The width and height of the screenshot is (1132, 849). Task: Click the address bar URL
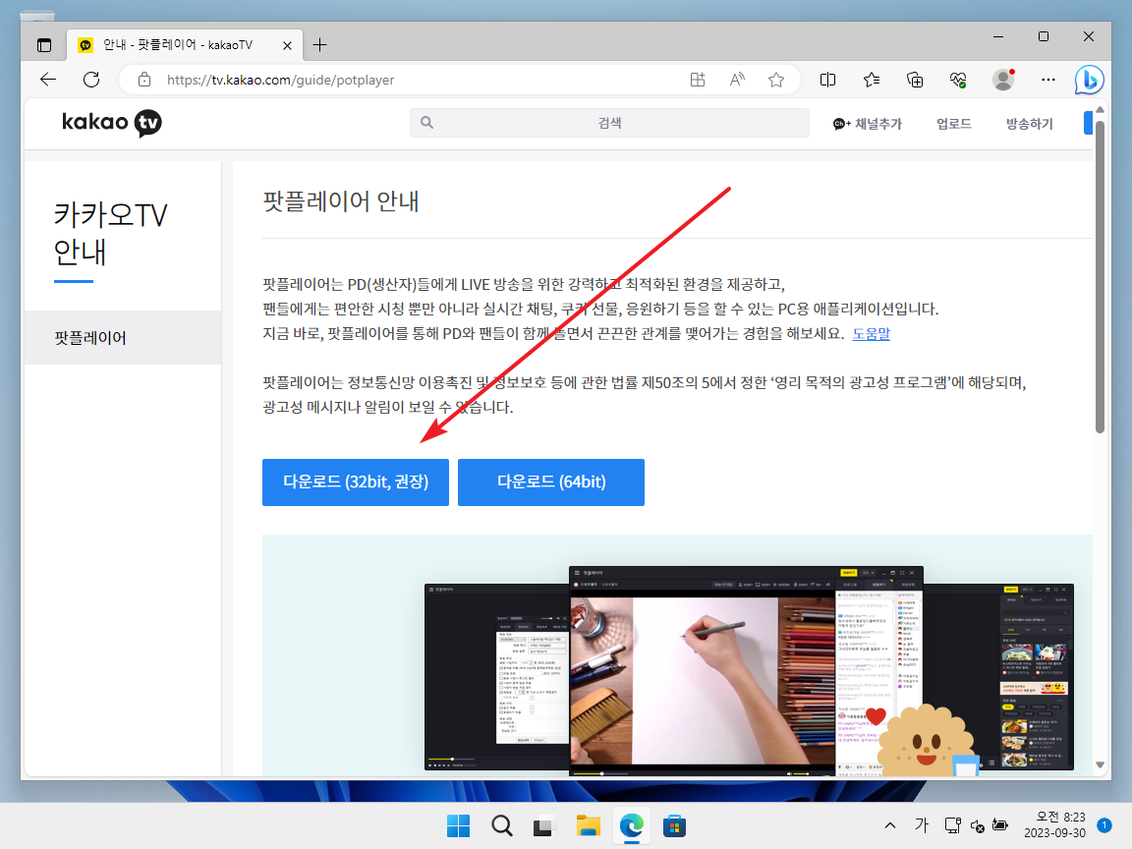(280, 80)
